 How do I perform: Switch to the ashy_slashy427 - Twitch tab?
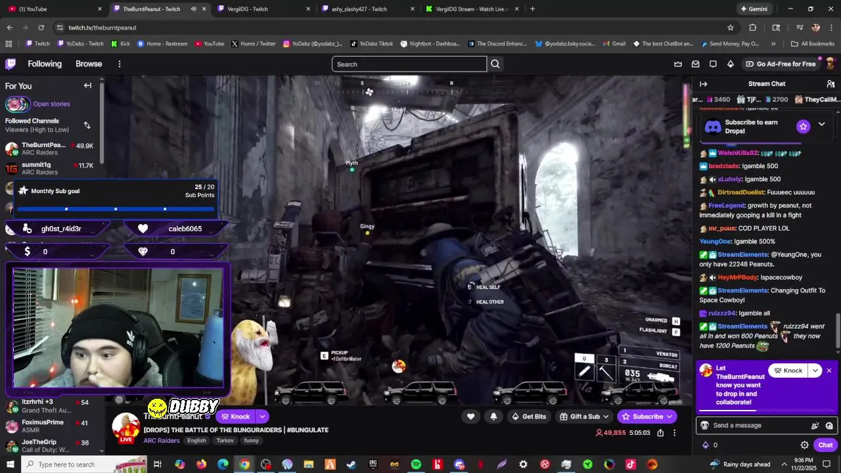tap(368, 9)
